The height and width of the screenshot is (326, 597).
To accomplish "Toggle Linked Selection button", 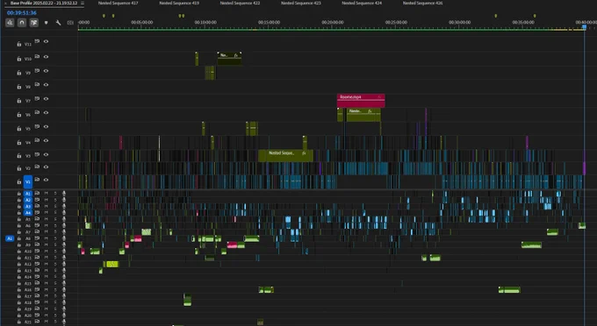I will coord(34,23).
